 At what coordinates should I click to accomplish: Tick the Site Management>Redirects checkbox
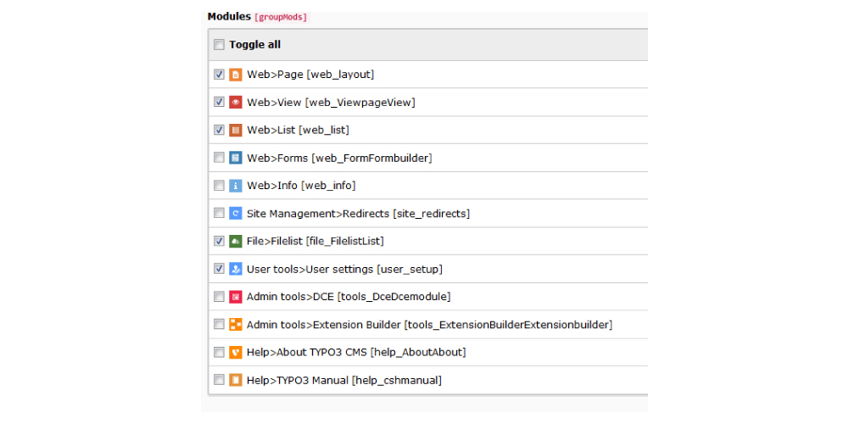coord(219,214)
